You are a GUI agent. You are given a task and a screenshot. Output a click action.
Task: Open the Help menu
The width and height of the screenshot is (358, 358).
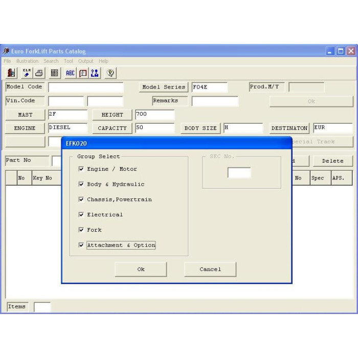click(x=103, y=61)
